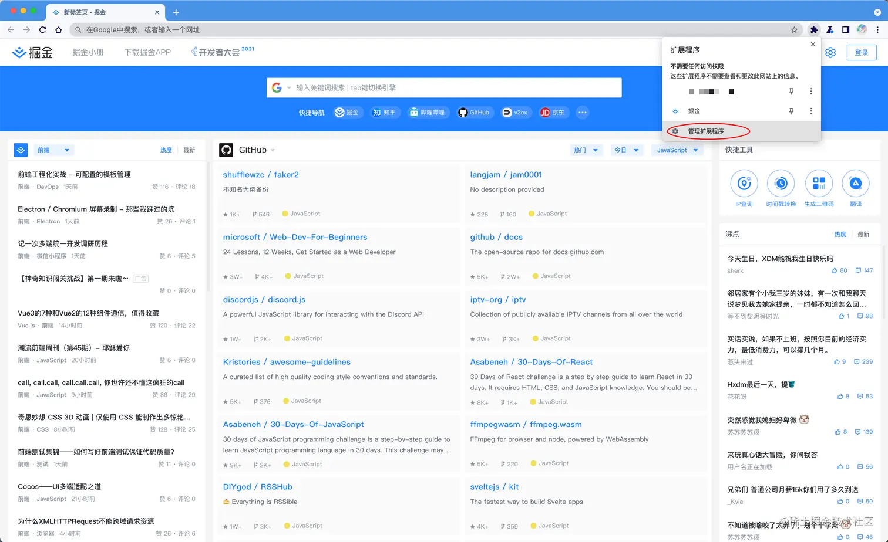The image size is (888, 542).
Task: Click the comment icon showing 239
Action: 856,361
